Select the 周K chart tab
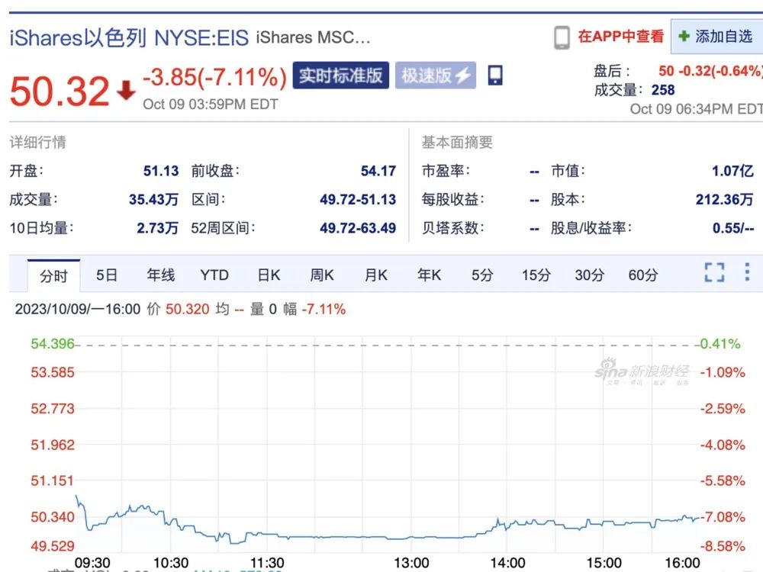 (x=322, y=275)
